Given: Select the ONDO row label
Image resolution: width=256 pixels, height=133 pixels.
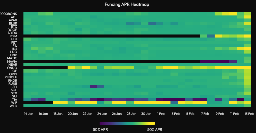Looking at the screenshot, I should [12, 68].
